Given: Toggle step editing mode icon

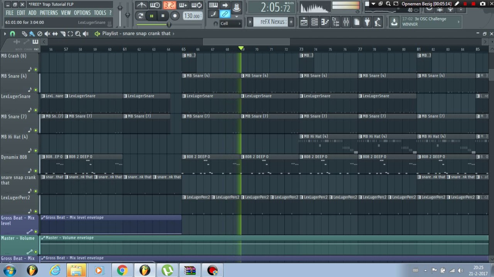Looking at the screenshot, I should (x=213, y=14).
